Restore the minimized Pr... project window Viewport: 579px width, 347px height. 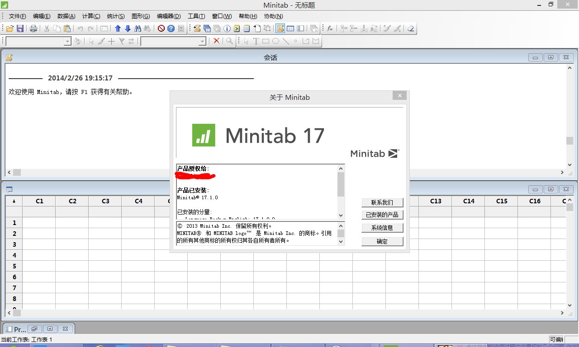(35, 329)
